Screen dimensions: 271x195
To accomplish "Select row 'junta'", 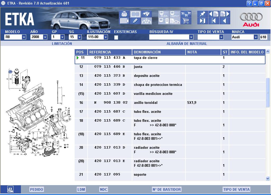I will [x=170, y=69].
